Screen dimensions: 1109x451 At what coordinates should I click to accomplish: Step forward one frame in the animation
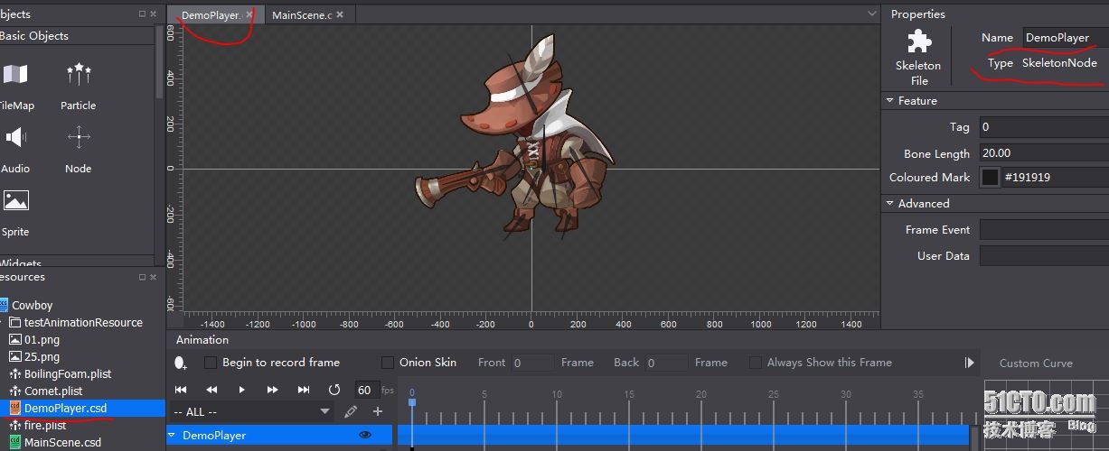click(x=272, y=390)
